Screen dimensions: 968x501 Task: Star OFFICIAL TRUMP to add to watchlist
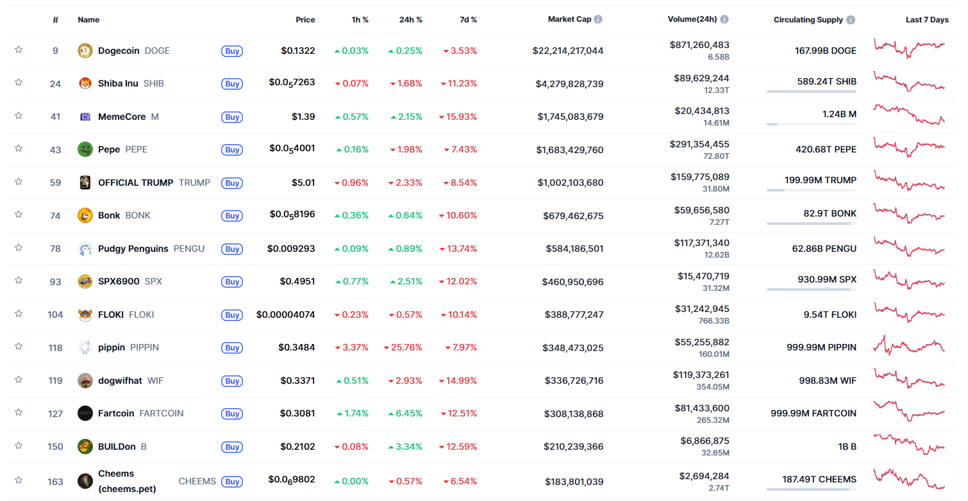point(19,183)
